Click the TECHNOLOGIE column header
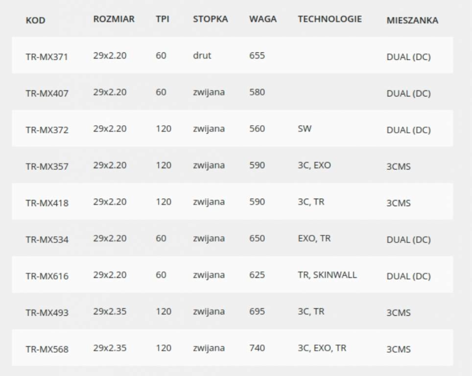472x376 pixels. point(330,19)
